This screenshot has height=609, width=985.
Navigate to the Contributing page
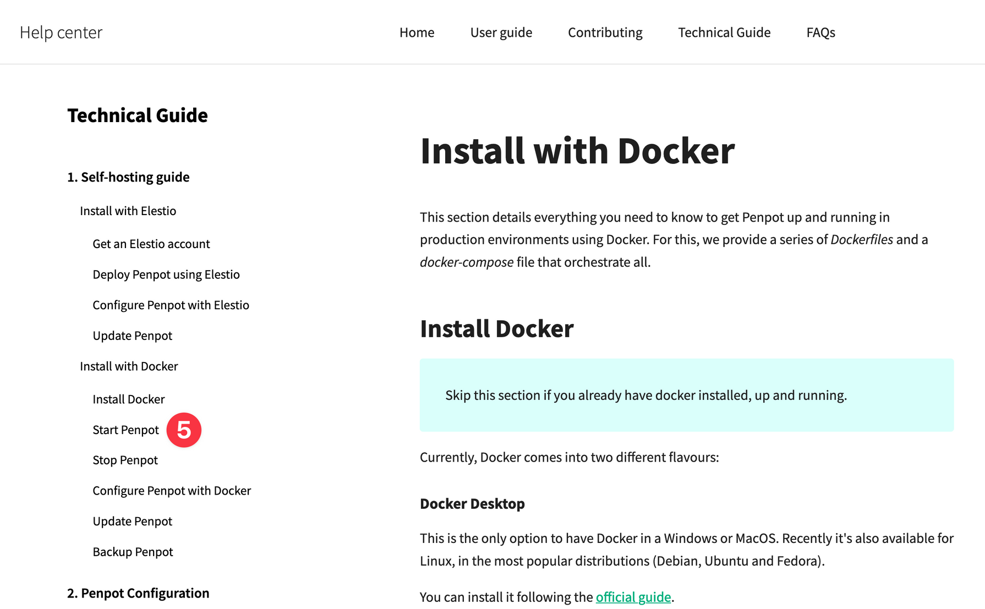[605, 32]
